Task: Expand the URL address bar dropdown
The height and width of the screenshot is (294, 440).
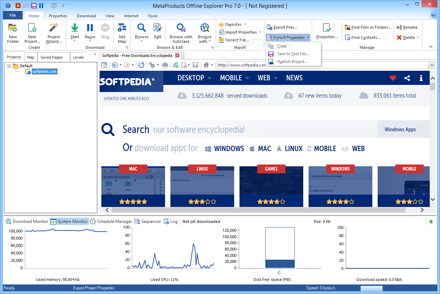Action: point(431,65)
